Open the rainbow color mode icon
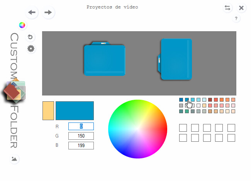 [x=22, y=25]
